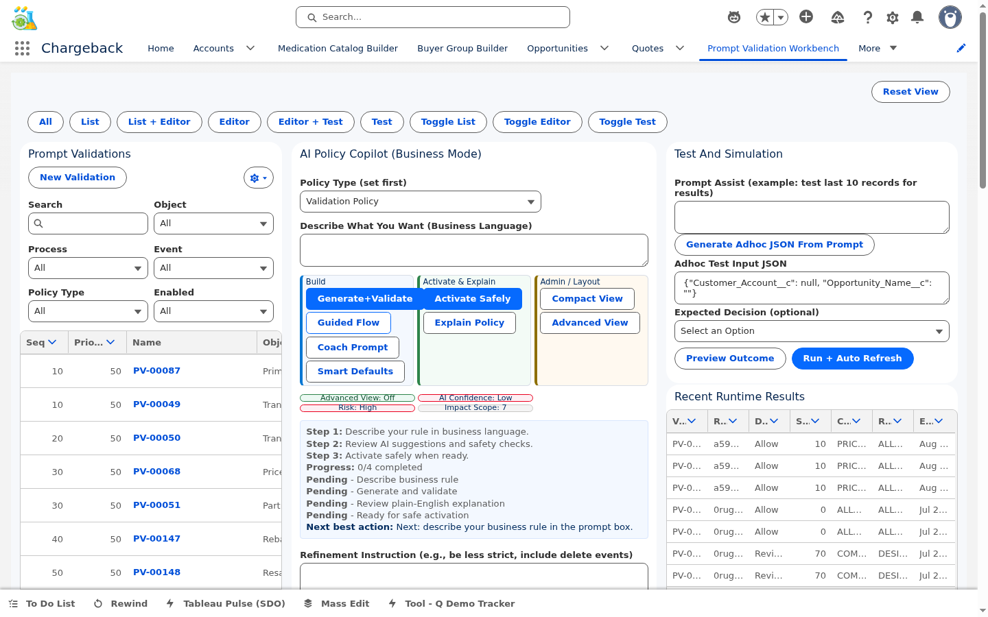Click the To Do List utility icon

13,603
